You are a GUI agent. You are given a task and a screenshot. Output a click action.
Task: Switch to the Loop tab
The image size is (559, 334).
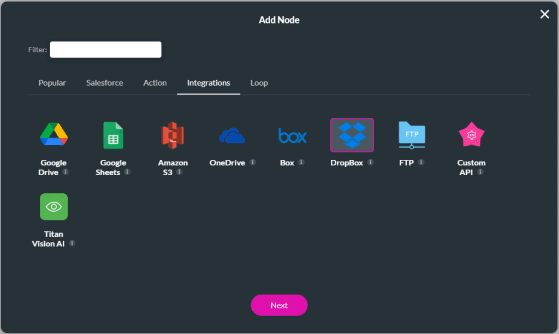coord(259,83)
